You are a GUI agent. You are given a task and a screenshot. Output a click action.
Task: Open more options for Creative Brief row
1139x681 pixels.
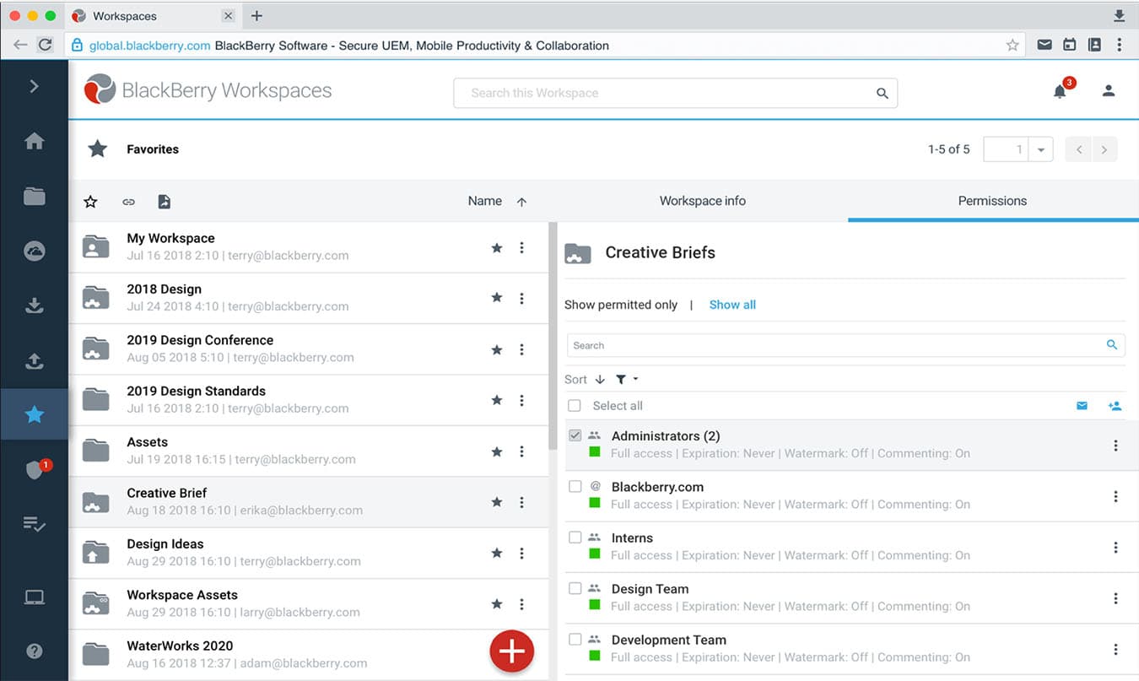521,502
